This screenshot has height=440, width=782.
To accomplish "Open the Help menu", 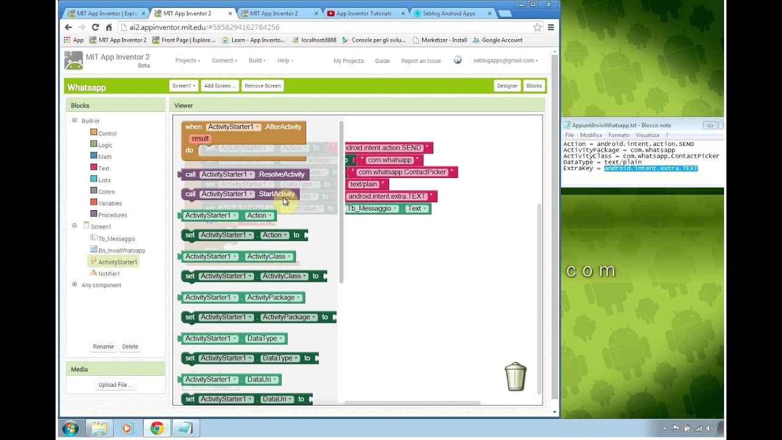I will coord(285,61).
